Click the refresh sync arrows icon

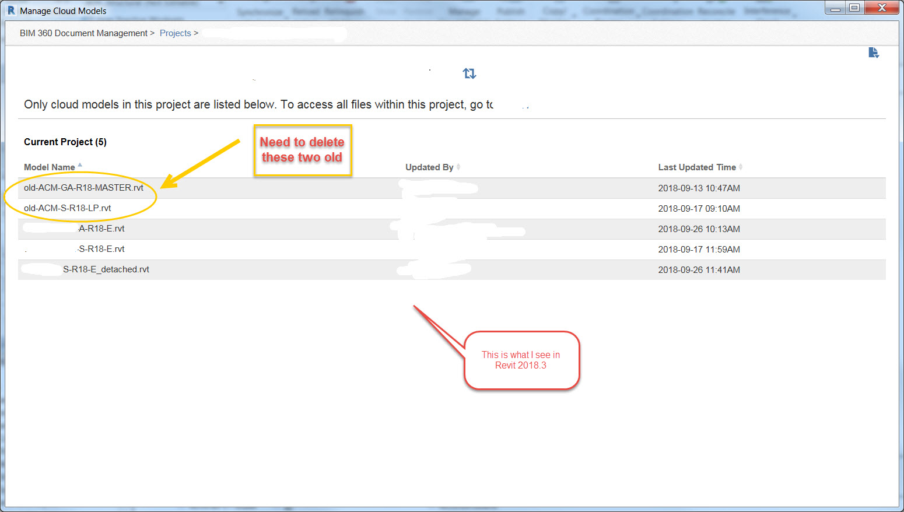(469, 73)
